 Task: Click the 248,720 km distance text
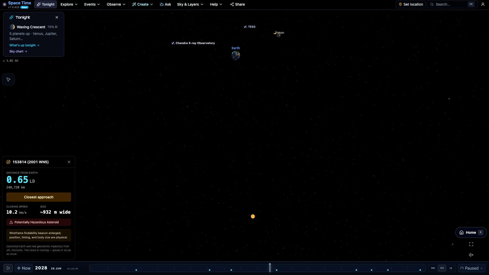pos(16,187)
